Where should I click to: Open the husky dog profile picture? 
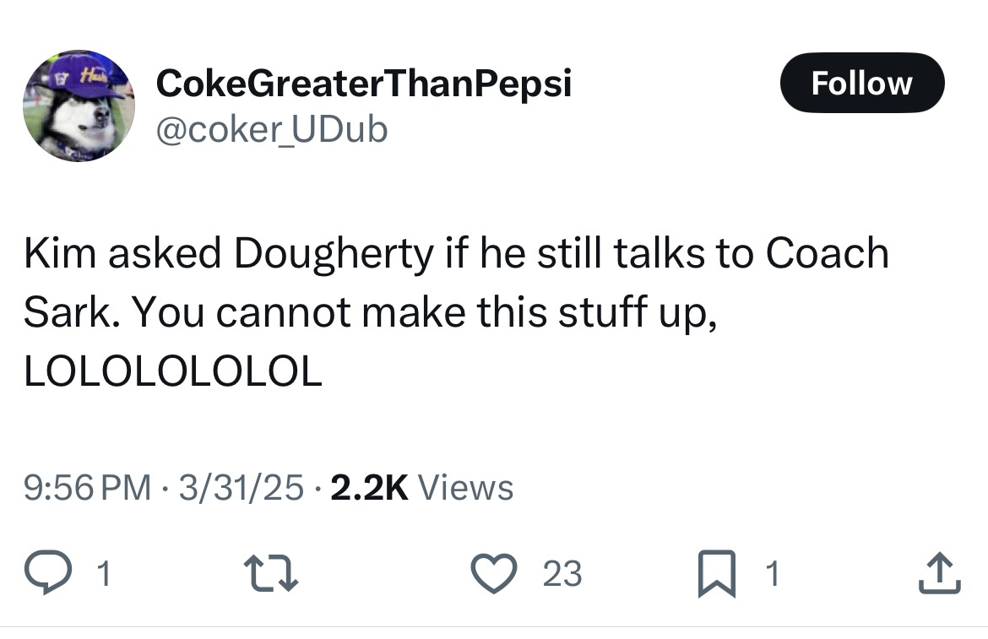pyautogui.click(x=78, y=106)
